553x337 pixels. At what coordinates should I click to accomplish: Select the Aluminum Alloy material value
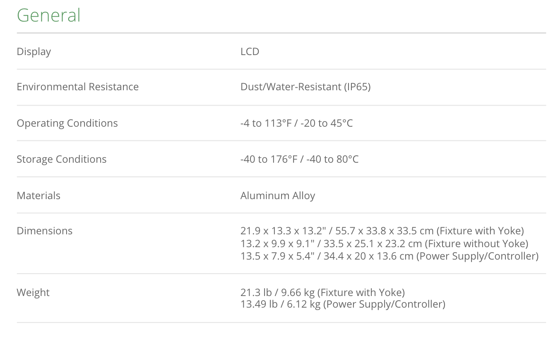click(277, 196)
